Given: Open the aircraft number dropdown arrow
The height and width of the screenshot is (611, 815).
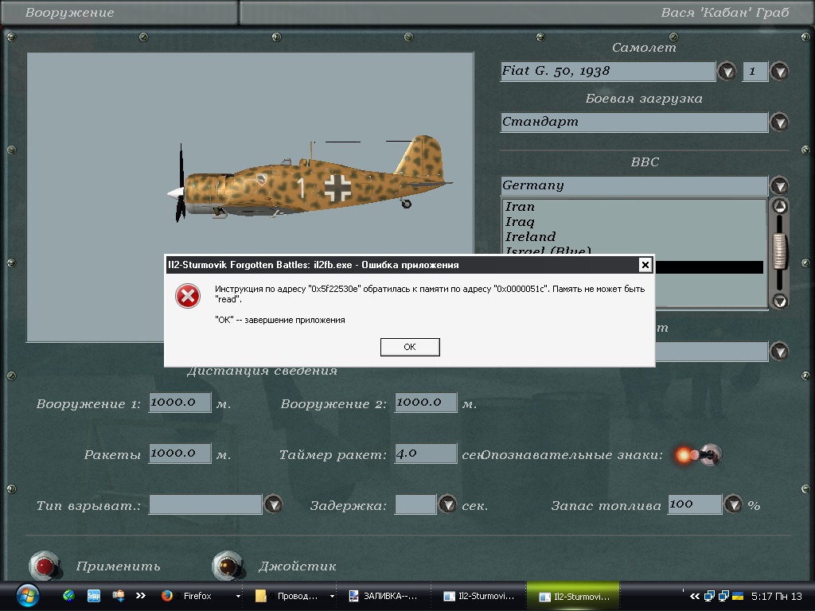Looking at the screenshot, I should point(779,71).
